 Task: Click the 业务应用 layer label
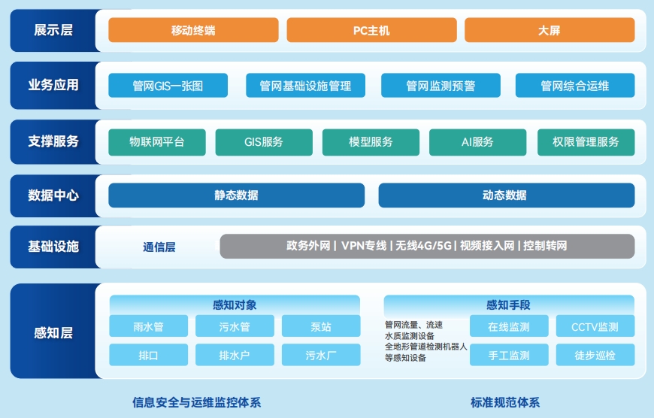pos(53,85)
